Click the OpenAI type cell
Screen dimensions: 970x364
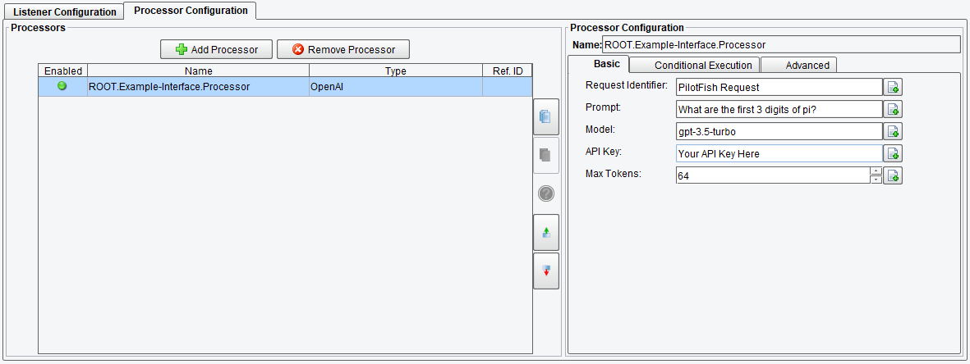coord(395,87)
